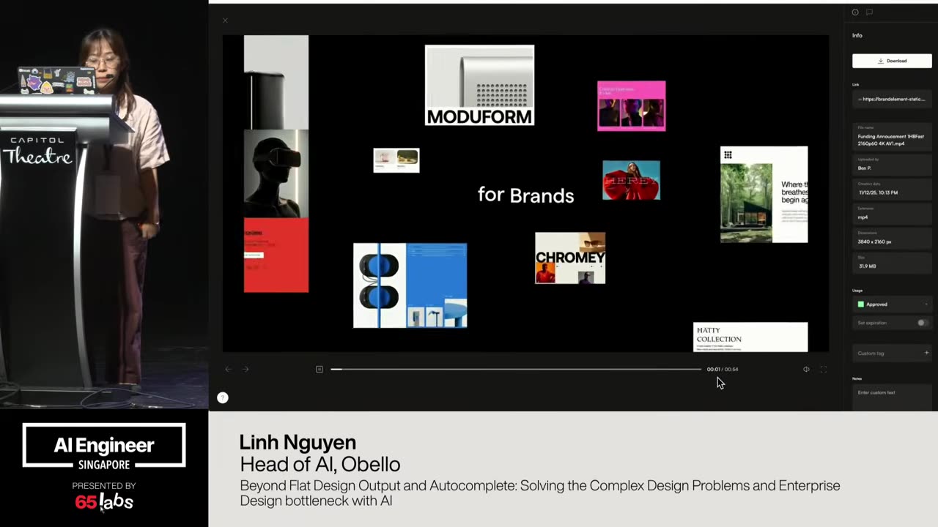Click the speaker name Linh Nguyen
938x527 pixels.
(x=298, y=442)
